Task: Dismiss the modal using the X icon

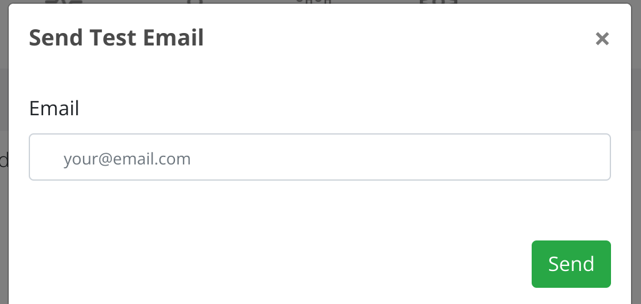Action: point(602,39)
